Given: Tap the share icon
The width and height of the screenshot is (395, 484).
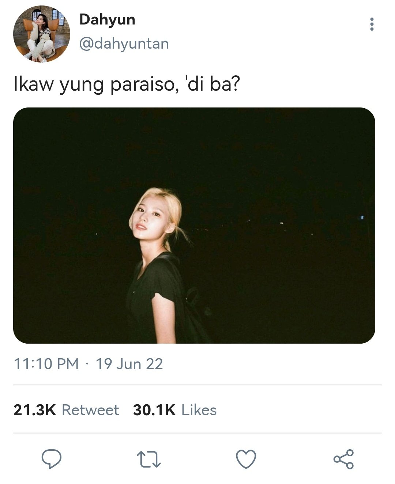Looking at the screenshot, I should point(343,459).
